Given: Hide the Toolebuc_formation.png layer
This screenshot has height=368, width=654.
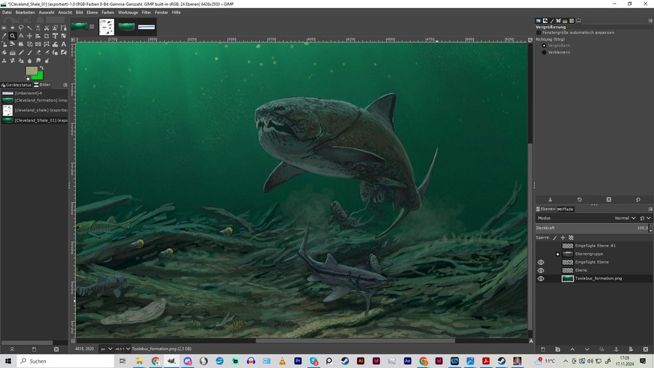Looking at the screenshot, I should pos(541,278).
